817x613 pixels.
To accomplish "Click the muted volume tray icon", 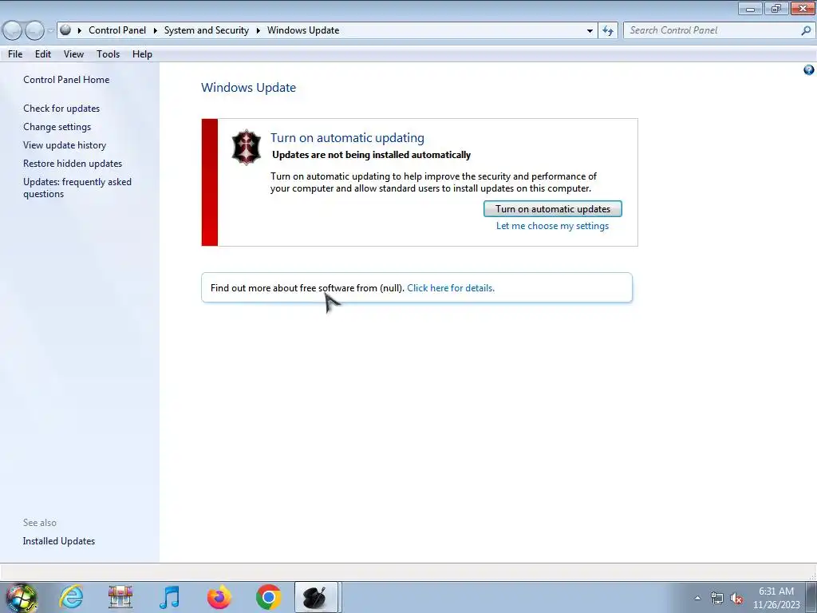I will 736,599.
